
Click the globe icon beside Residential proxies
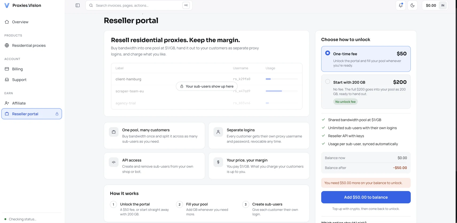tap(7, 46)
